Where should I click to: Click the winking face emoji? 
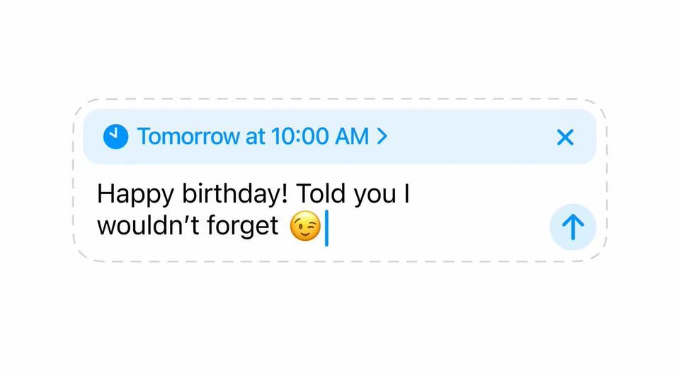[x=305, y=227]
